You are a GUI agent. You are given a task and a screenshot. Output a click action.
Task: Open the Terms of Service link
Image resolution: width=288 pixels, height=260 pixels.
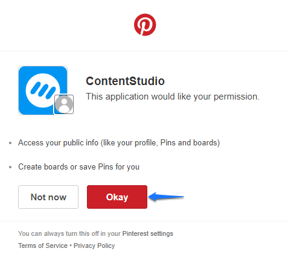[43, 246]
